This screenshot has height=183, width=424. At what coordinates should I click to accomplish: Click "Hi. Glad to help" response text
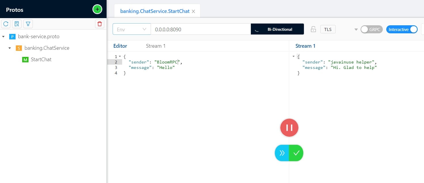[354, 68]
